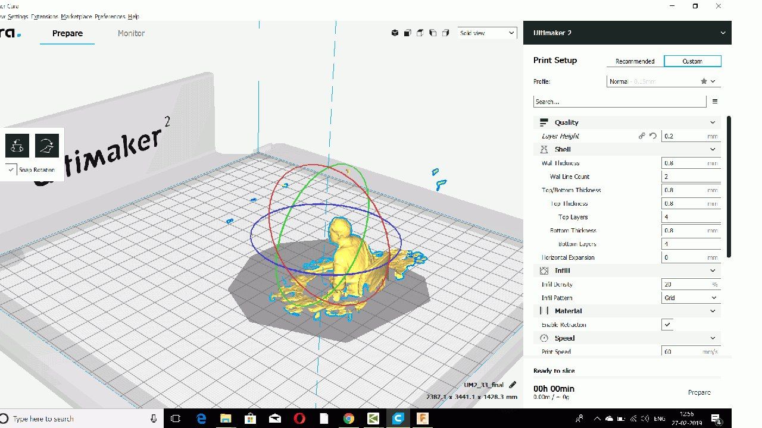Switch to front view cube icon
This screenshot has width=762, height=428.
click(408, 33)
